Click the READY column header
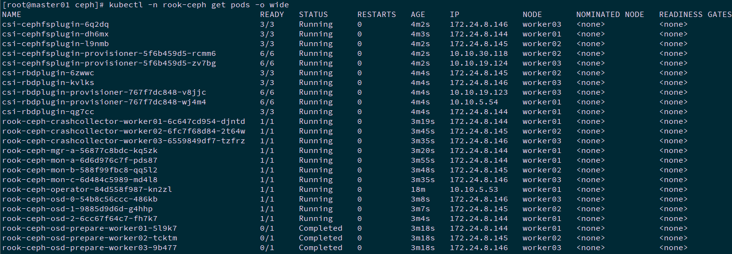Screen dimensions: 732x254 272,15
